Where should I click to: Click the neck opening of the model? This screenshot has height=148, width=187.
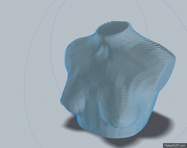coord(115,28)
